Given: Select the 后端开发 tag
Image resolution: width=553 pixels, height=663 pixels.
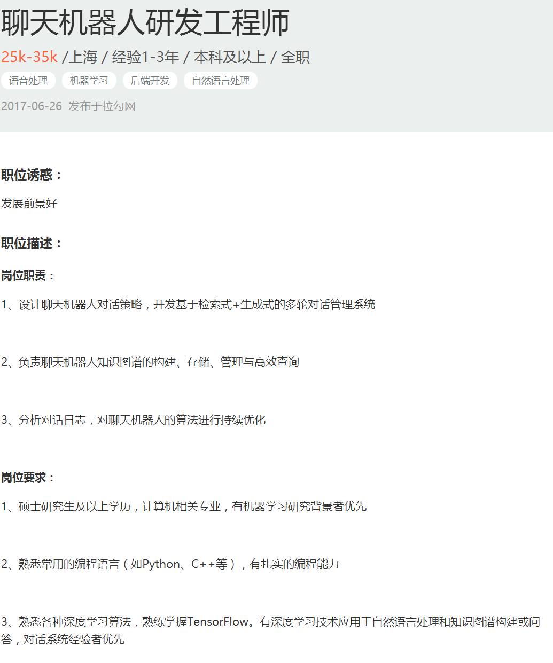Looking at the screenshot, I should point(150,81).
